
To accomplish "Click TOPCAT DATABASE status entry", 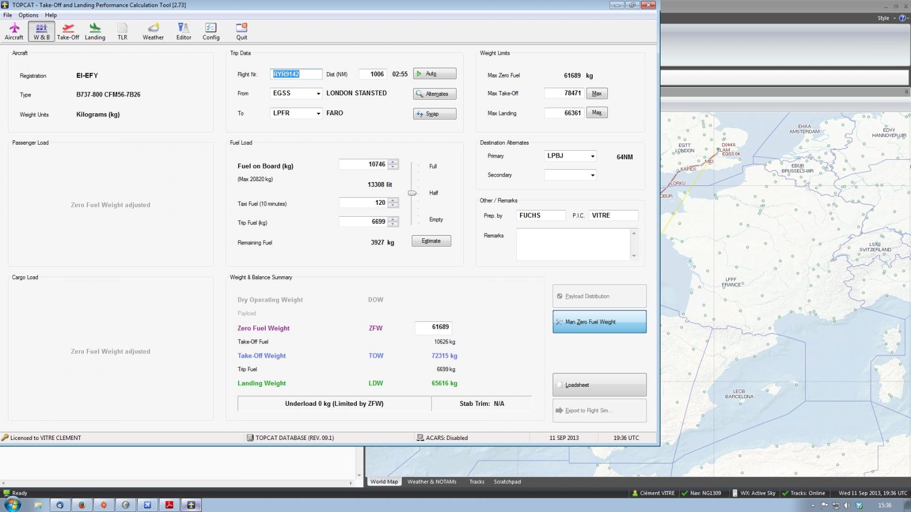I will click(x=290, y=438).
